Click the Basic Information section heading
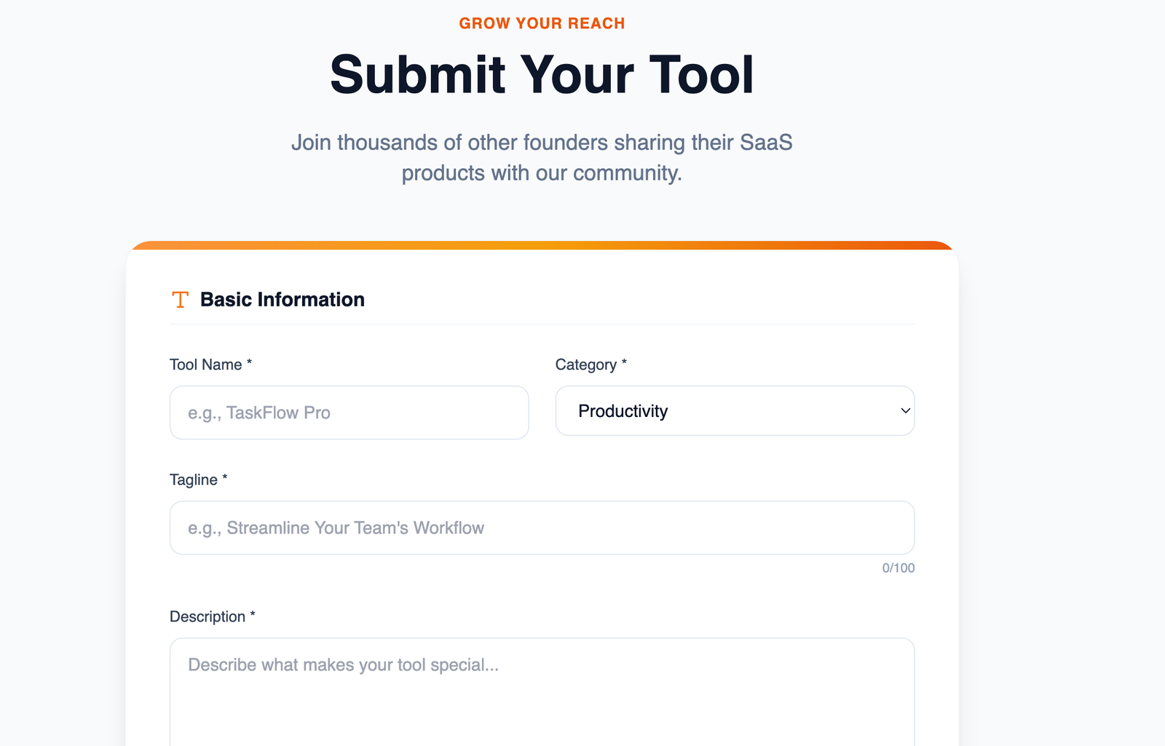This screenshot has width=1165, height=746. point(282,300)
